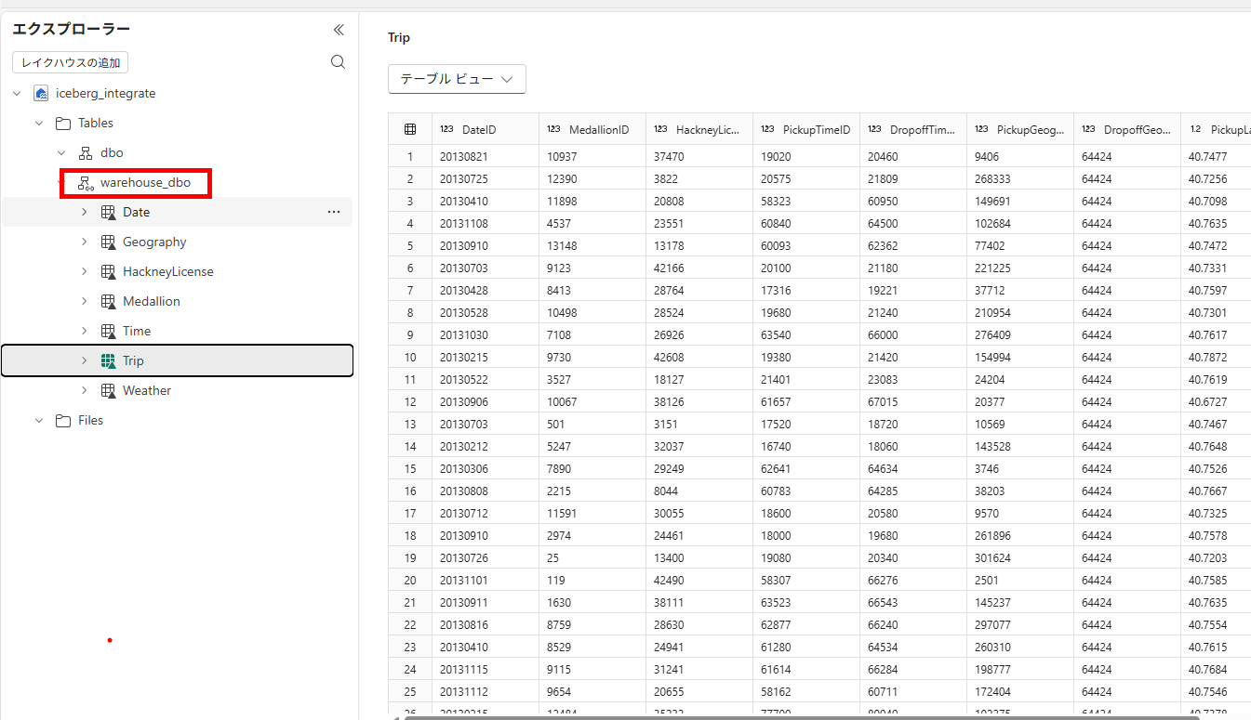Screen dimensions: 1251x720
Task: Click the レイクハウスの追加 button
Action: (71, 62)
